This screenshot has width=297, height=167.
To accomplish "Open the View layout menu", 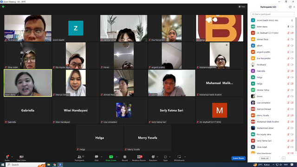I will coord(242,6).
